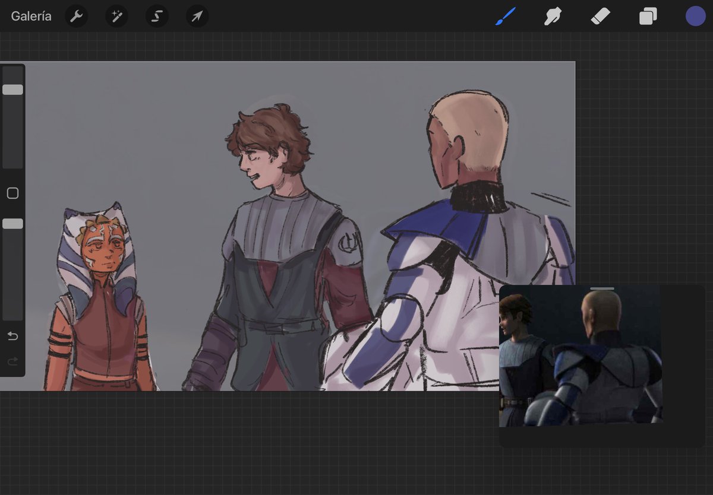Open the active color picker circle

point(695,16)
